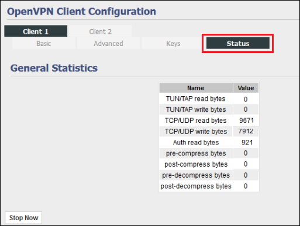Switch to the Client 2 tab
Screen dimensions: 300x226
pos(101,31)
